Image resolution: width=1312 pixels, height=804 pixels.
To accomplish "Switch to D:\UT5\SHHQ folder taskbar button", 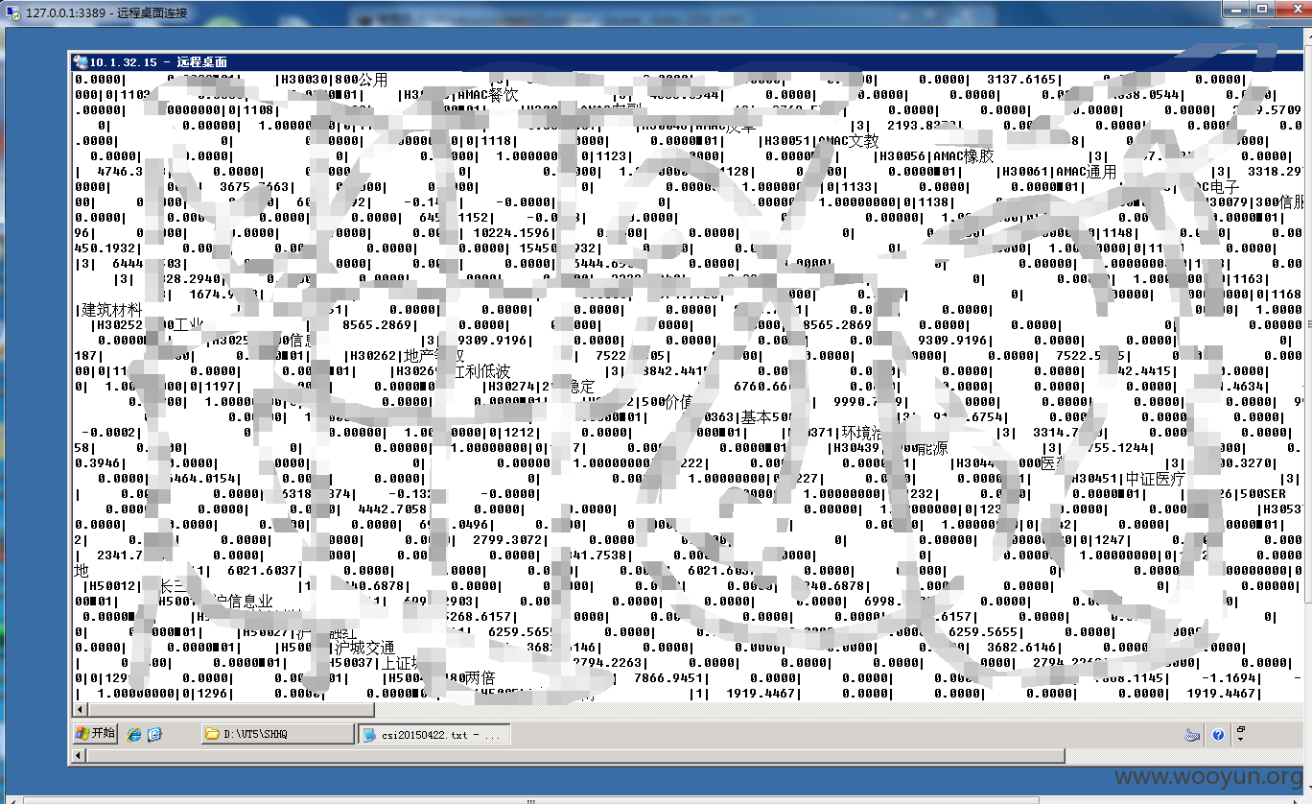I will 277,734.
